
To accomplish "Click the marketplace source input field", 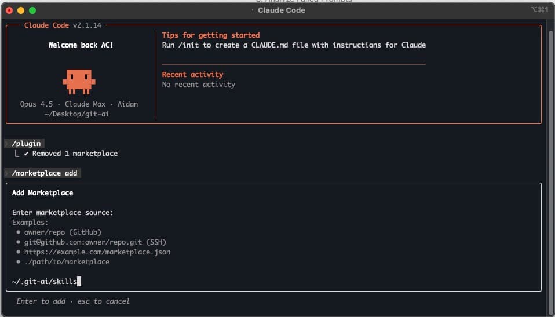I will [273, 282].
